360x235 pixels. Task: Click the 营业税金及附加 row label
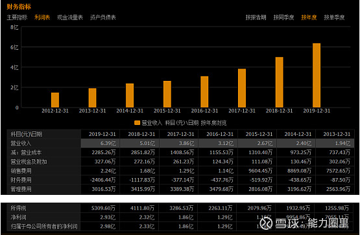click(x=29, y=162)
